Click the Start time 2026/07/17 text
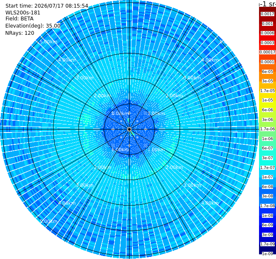Image resolution: width=276 pixels, height=259 pixels. [47, 6]
